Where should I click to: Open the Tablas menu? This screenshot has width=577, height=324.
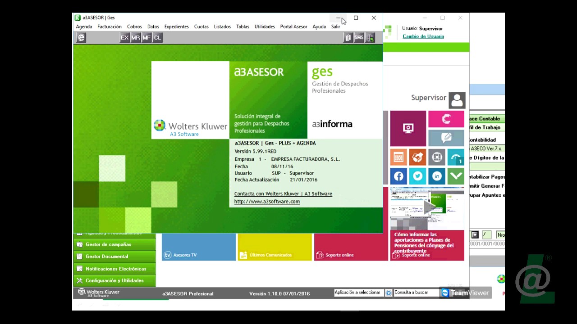(x=243, y=27)
